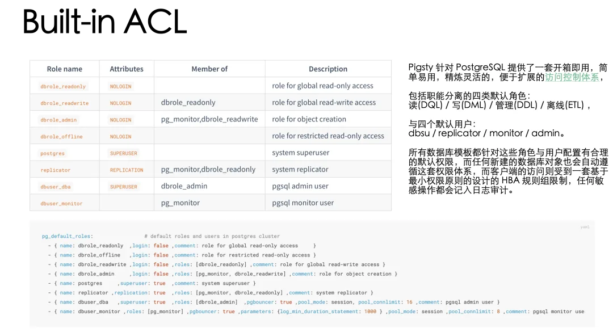Click the code line naming dbrole_offline
The image size is (613, 332).
click(182, 255)
